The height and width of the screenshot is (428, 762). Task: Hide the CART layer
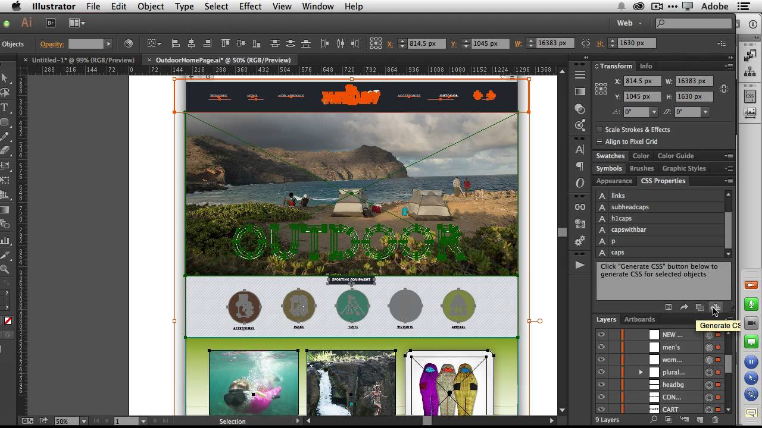point(601,410)
